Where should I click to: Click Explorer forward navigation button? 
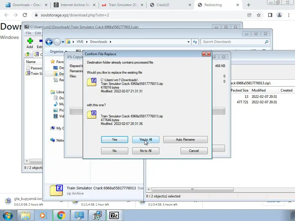point(57,42)
